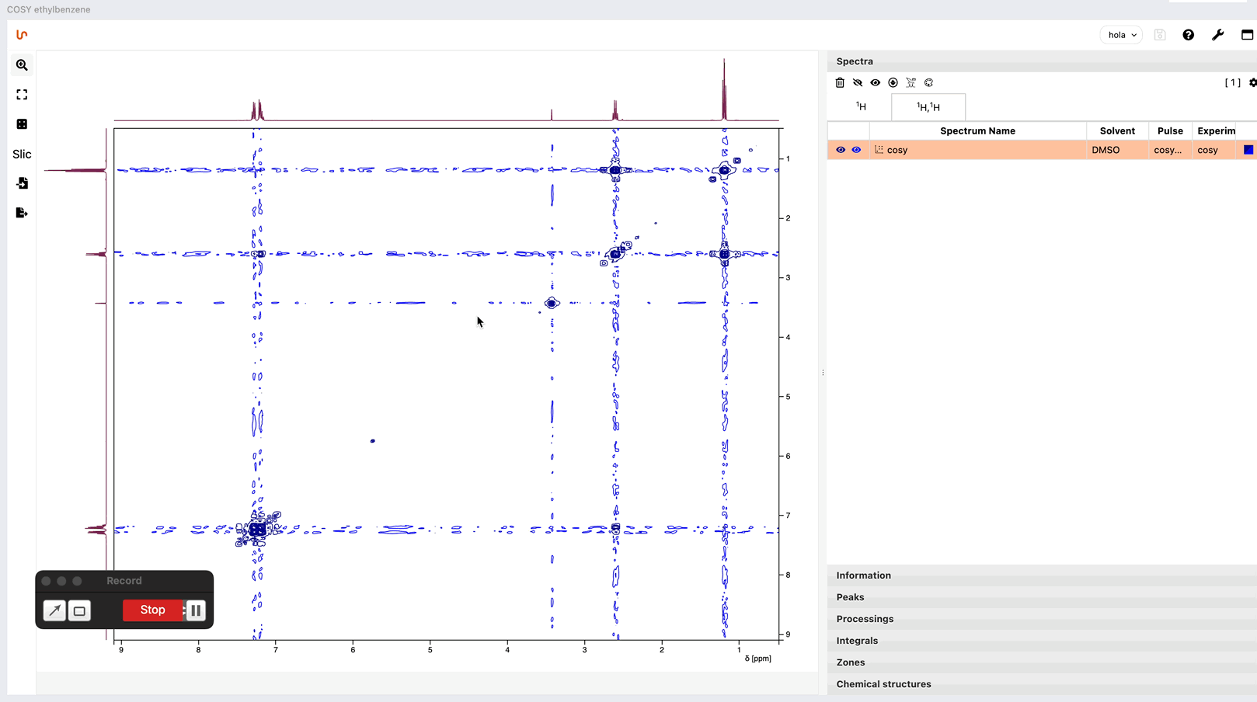Viewport: 1257px width, 702px height.
Task: Click the DMSO solvent cell
Action: pos(1117,150)
